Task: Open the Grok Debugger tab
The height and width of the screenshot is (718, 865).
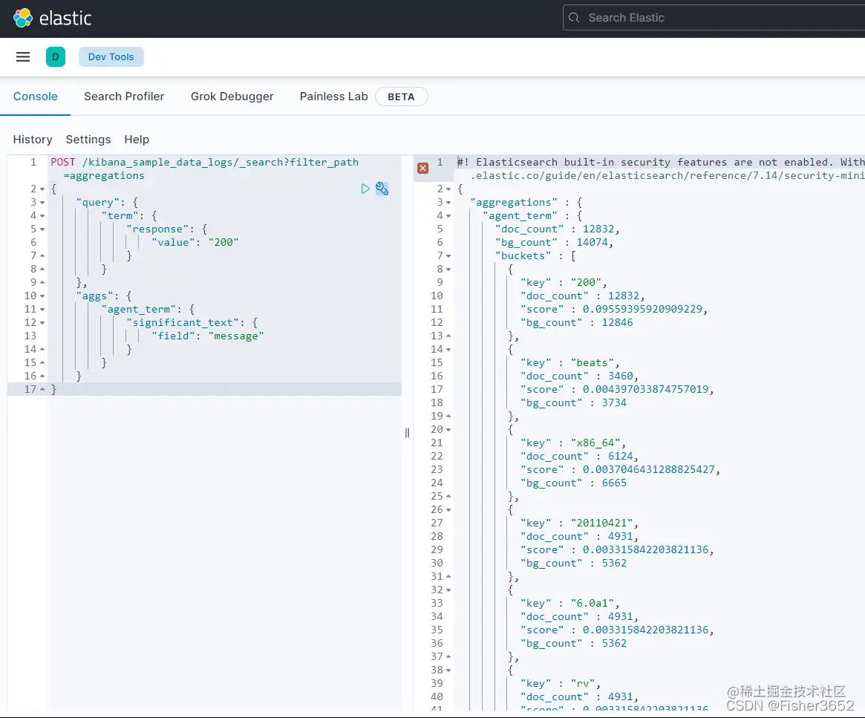Action: [232, 97]
